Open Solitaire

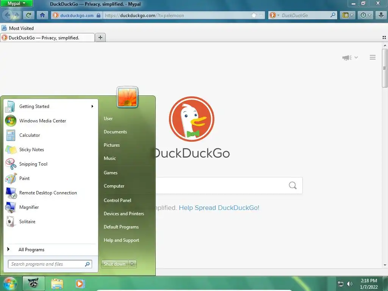pyautogui.click(x=50, y=221)
